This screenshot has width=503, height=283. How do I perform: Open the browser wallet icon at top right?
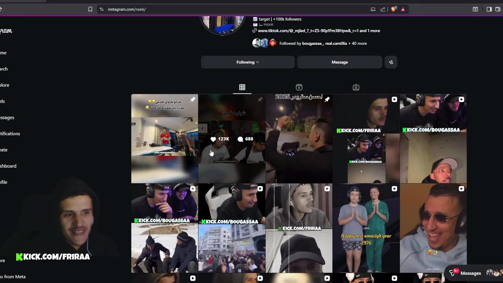pos(498,9)
